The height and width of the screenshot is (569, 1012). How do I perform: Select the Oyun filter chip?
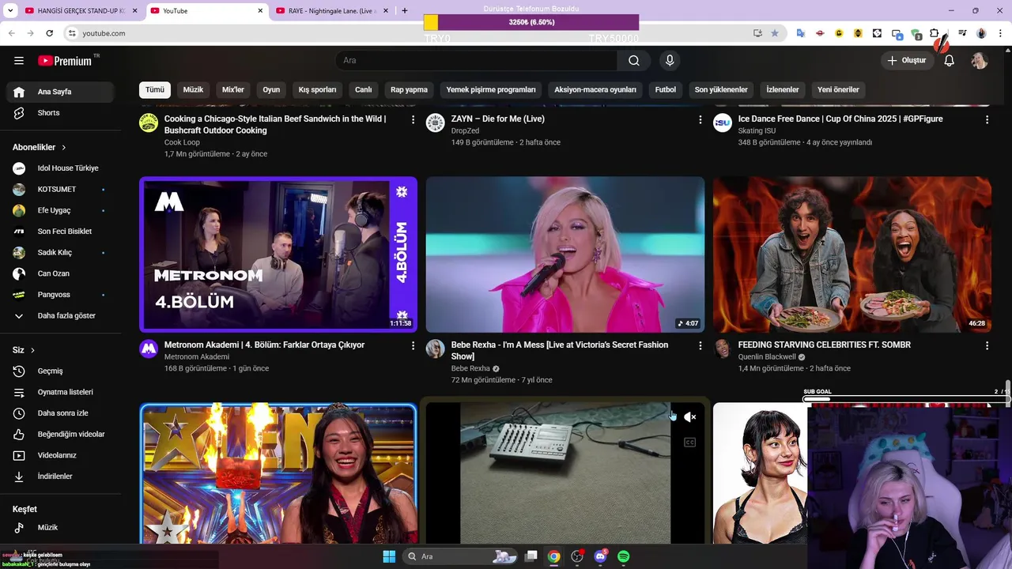coord(271,89)
